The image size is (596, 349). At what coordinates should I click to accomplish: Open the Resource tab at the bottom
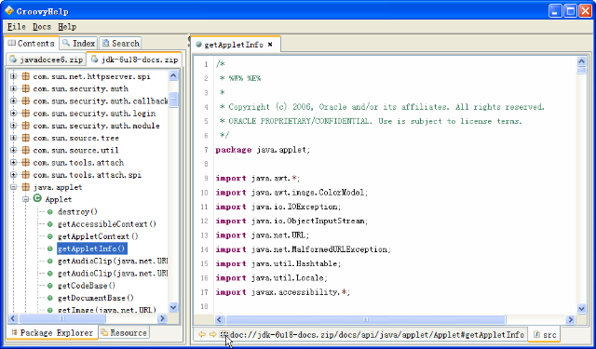click(124, 332)
